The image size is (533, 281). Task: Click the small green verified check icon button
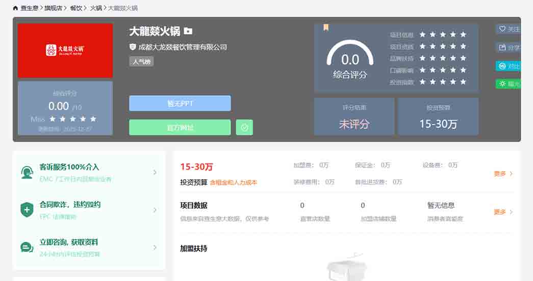(244, 128)
